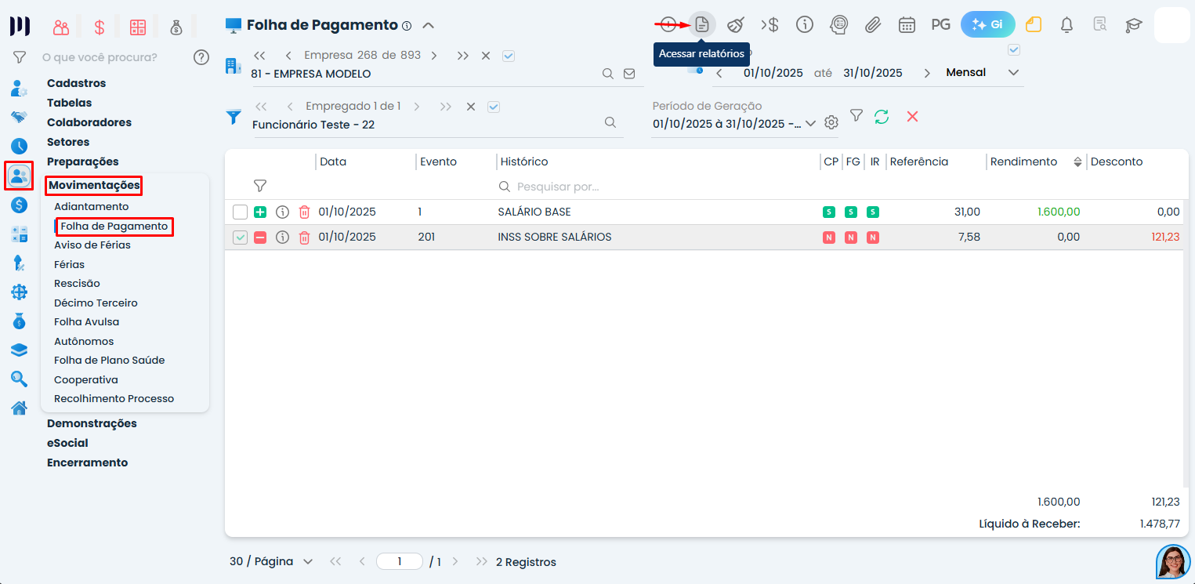Click the paperclip attachments icon

873,24
